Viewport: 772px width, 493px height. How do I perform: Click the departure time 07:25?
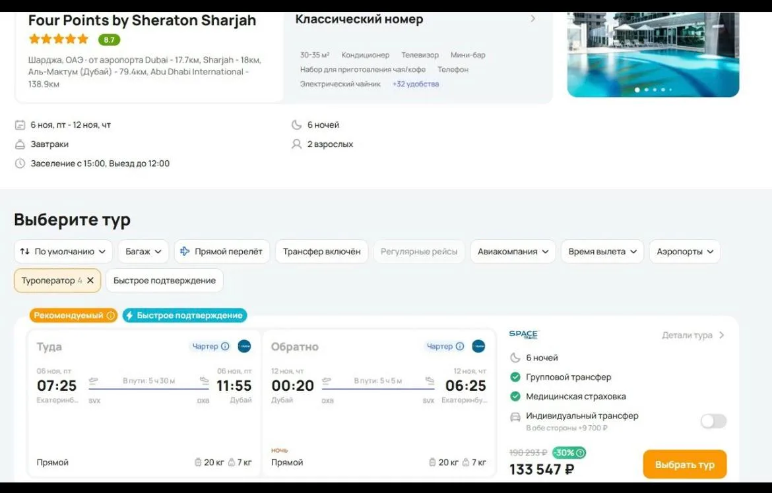pyautogui.click(x=57, y=386)
